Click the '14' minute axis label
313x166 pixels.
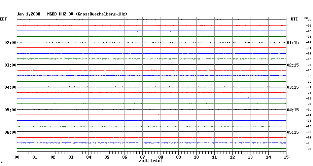click(268, 157)
